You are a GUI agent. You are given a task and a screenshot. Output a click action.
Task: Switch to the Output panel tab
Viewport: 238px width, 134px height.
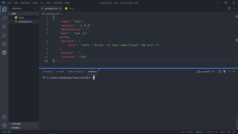tap(60, 71)
